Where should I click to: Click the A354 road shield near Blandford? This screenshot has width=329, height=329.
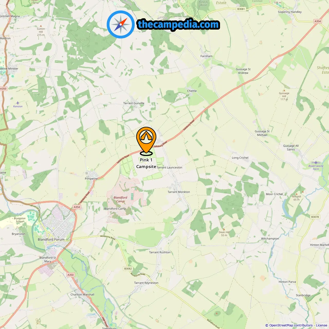click(77, 207)
